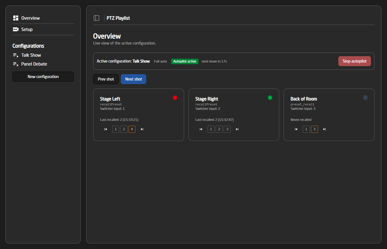Click the Configurations section heading
This screenshot has height=249, width=387.
[x=28, y=46]
